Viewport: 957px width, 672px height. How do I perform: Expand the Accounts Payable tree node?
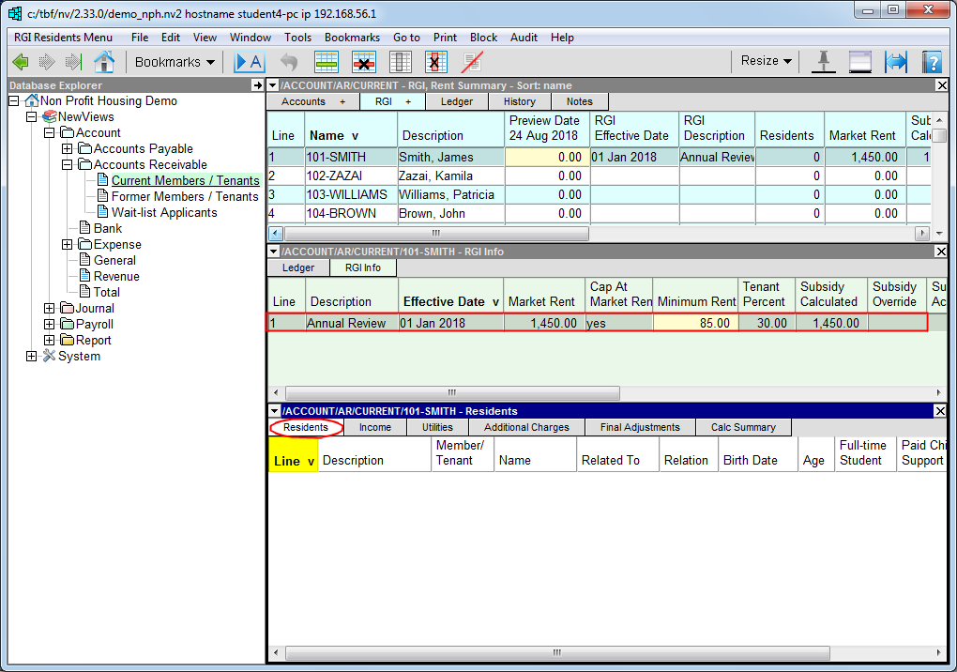pyautogui.click(x=67, y=149)
